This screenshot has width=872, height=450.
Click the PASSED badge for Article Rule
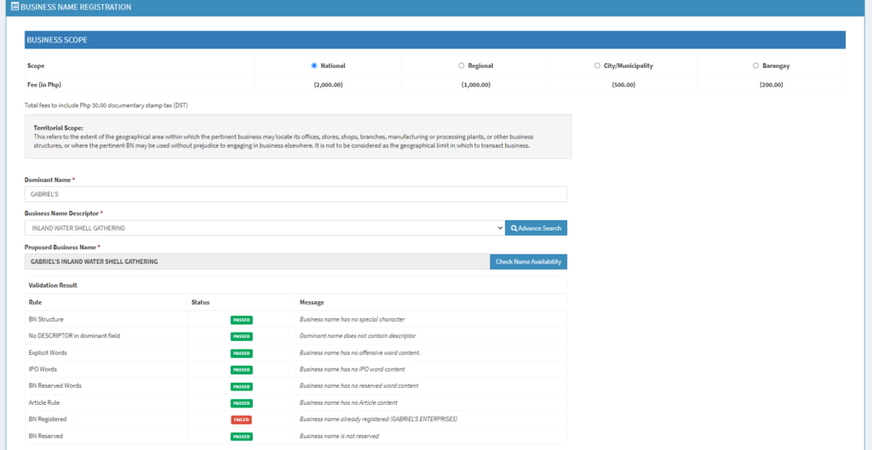pyautogui.click(x=241, y=403)
